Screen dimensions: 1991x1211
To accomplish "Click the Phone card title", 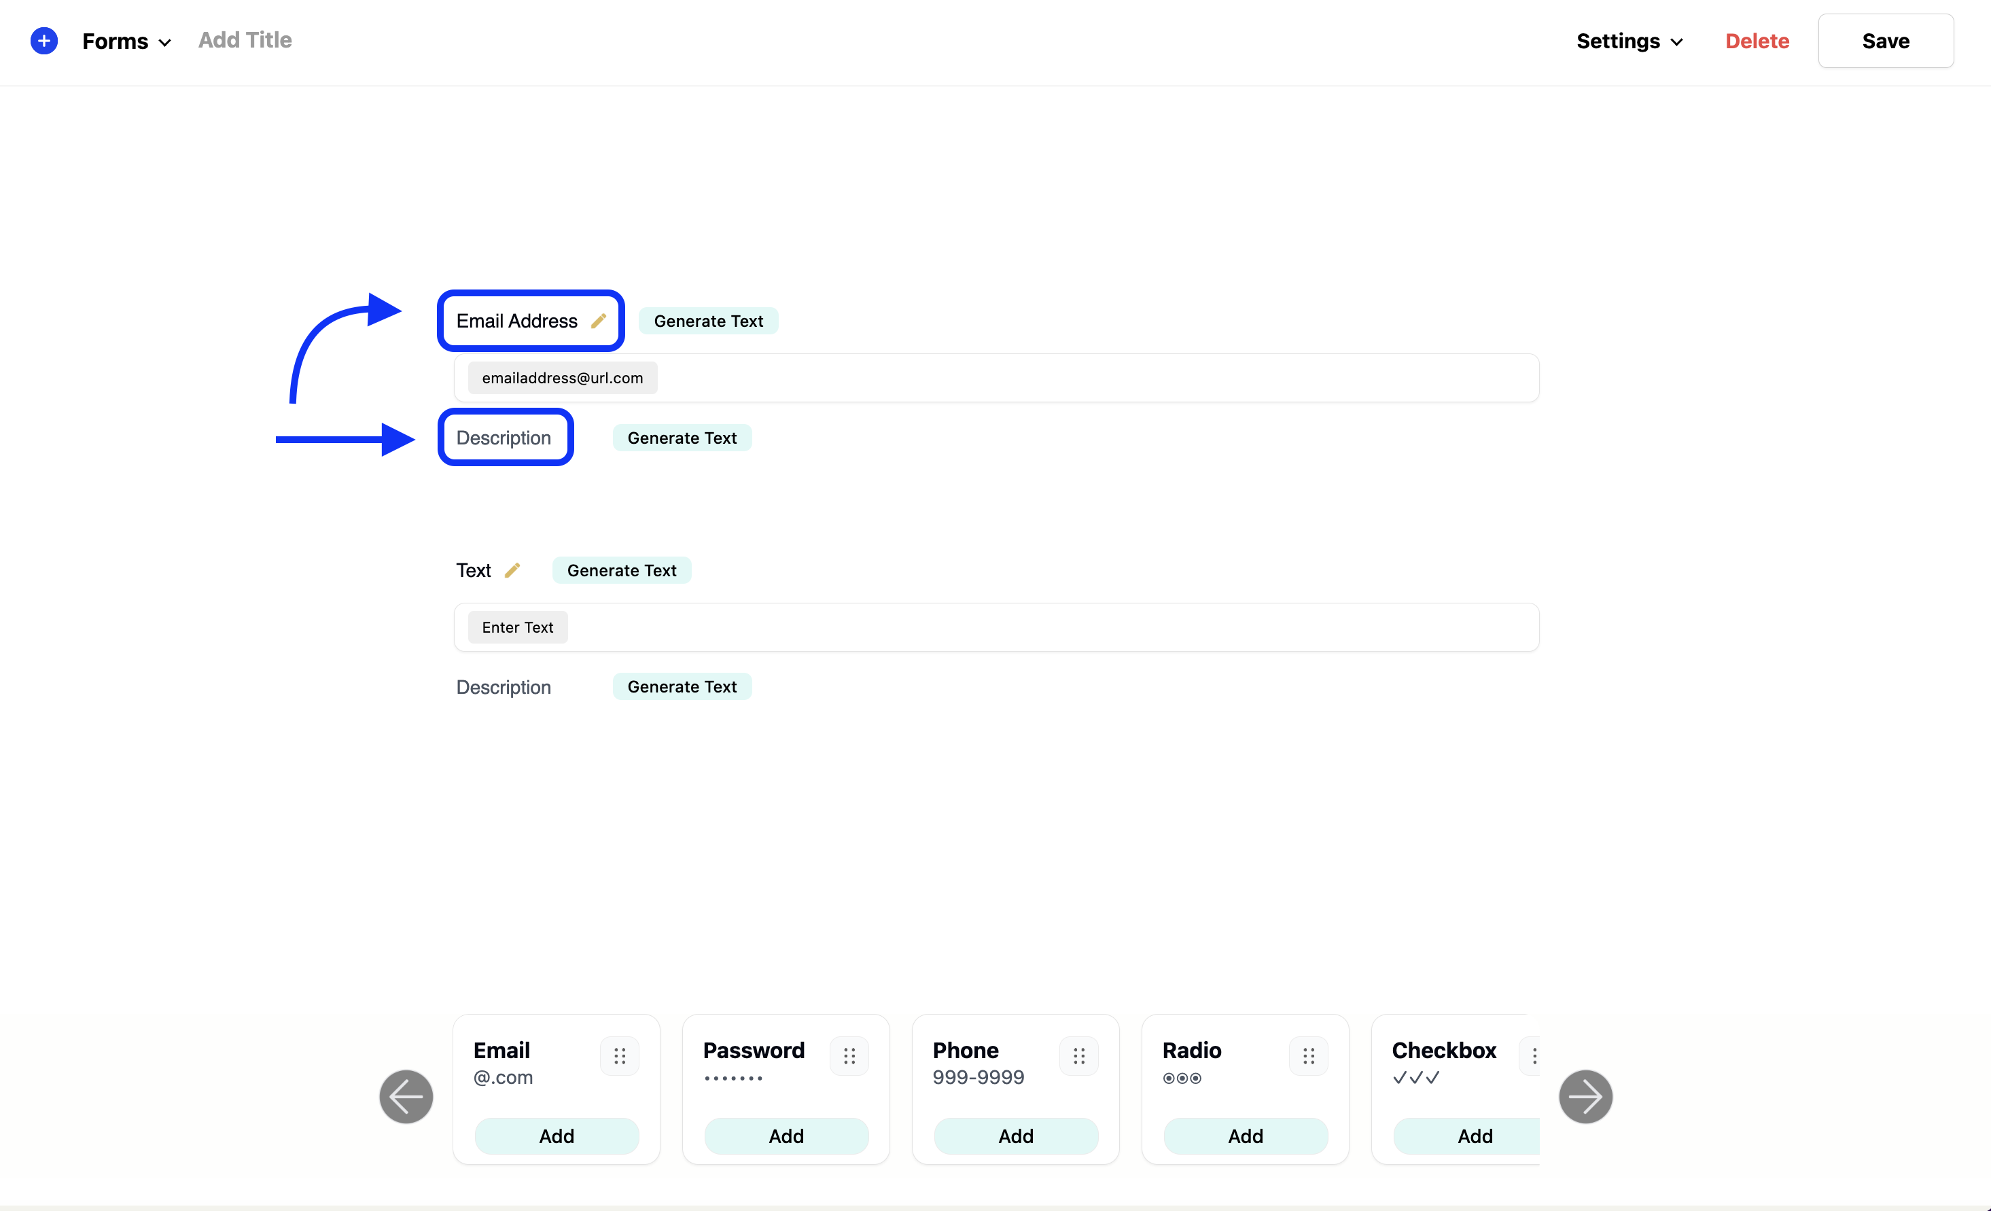I will (x=966, y=1050).
